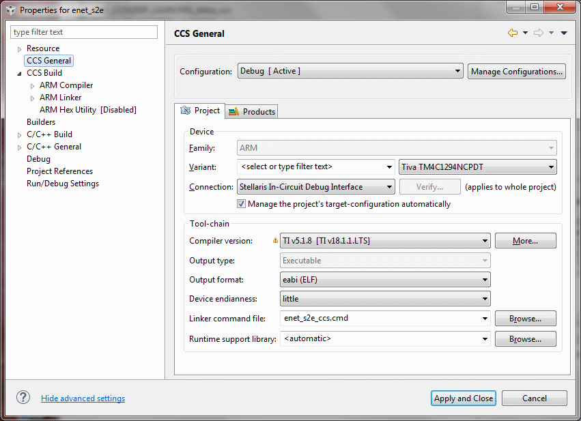Viewport: 581px width, 421px height.
Task: Open the Configuration dropdown
Action: [x=350, y=72]
